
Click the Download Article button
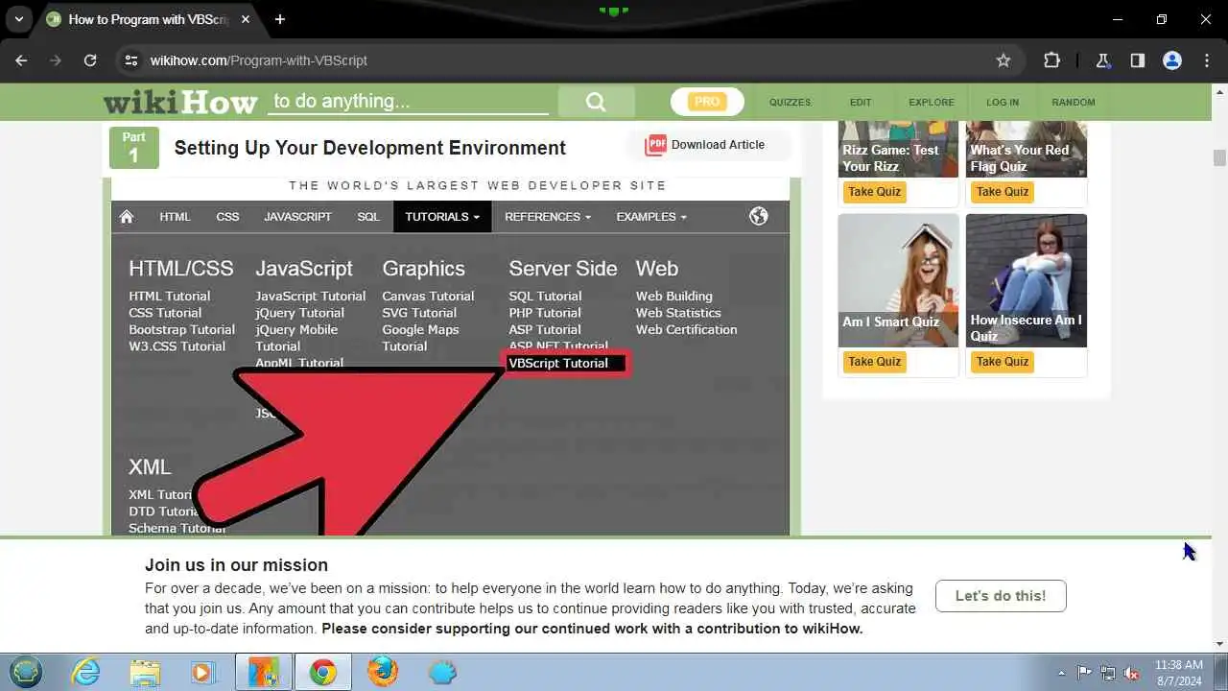coord(708,145)
